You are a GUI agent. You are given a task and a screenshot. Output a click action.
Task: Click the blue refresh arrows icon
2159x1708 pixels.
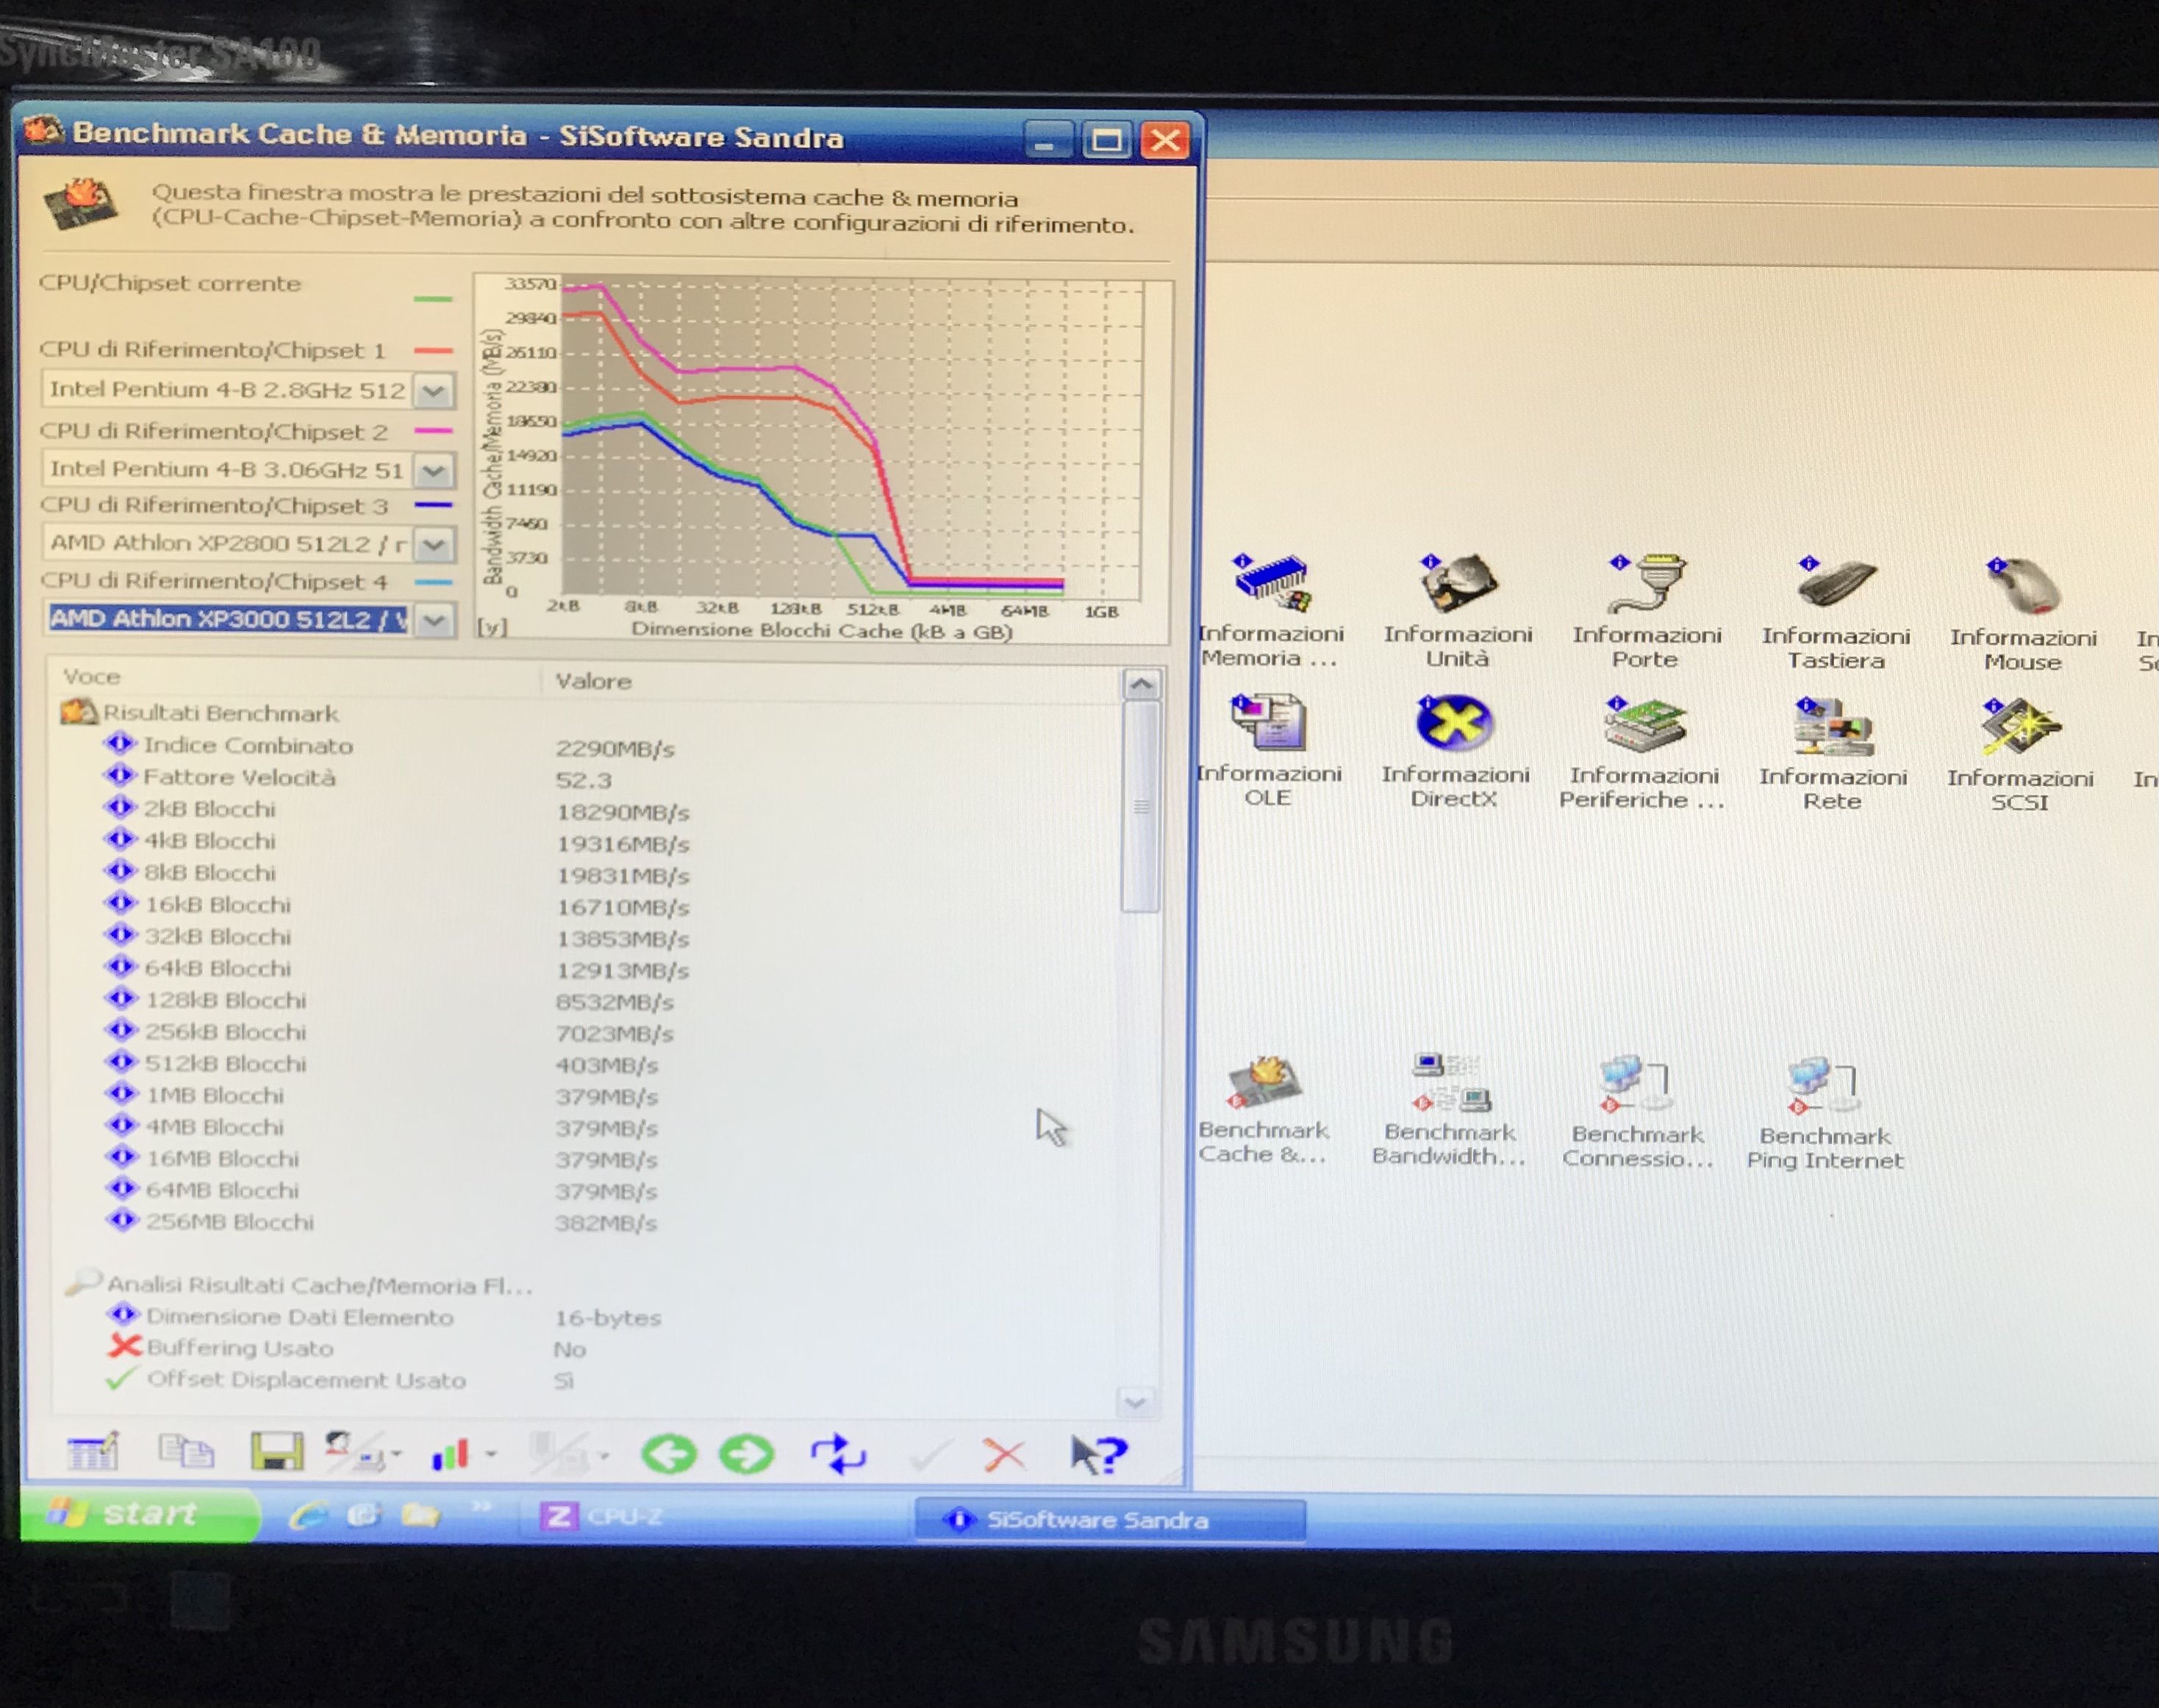837,1454
